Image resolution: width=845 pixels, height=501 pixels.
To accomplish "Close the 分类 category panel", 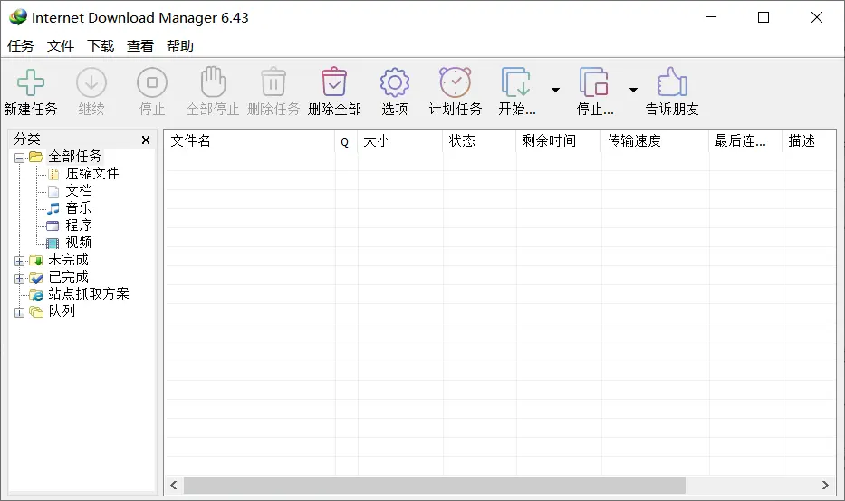I will pyautogui.click(x=146, y=140).
